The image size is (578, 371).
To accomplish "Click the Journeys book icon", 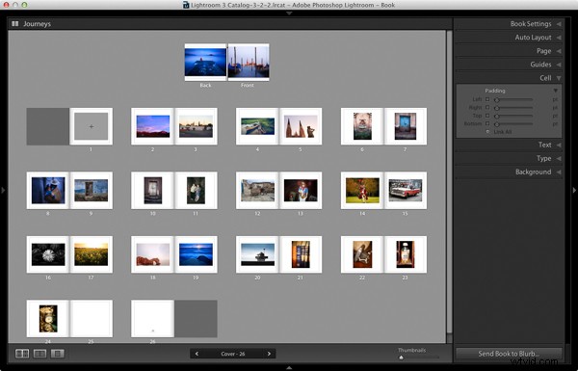I will tap(15, 23).
